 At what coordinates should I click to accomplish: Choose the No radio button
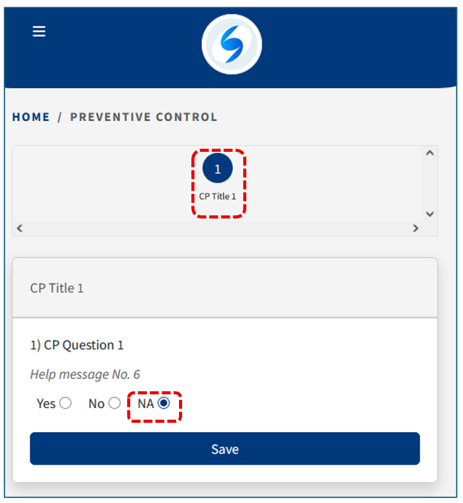[x=114, y=404]
